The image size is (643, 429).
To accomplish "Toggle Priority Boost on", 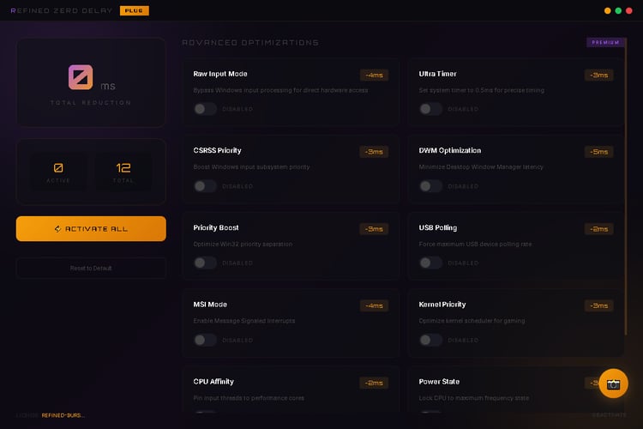I will pyautogui.click(x=205, y=263).
